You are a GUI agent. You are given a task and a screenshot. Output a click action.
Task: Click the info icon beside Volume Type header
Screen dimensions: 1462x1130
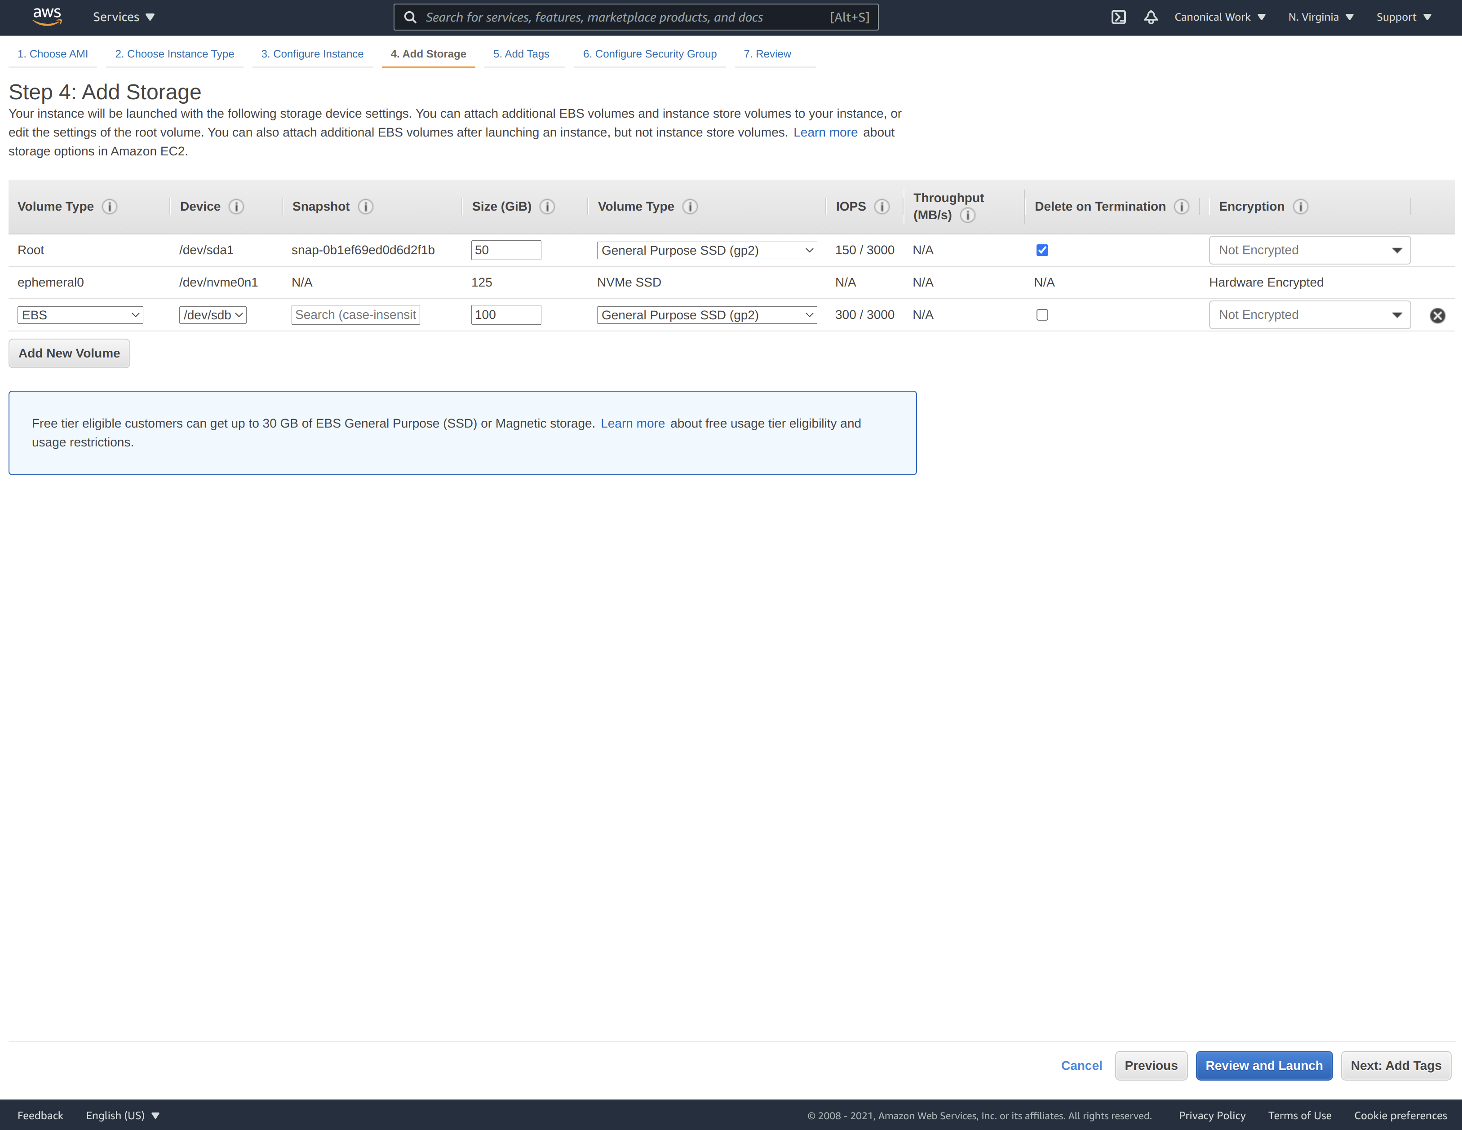tap(110, 206)
